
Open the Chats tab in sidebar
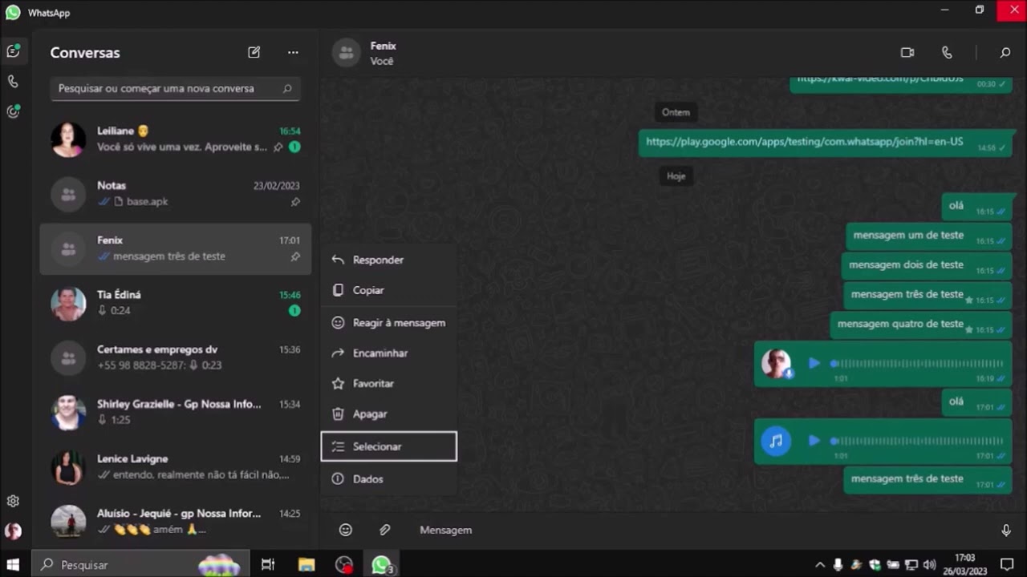13,50
